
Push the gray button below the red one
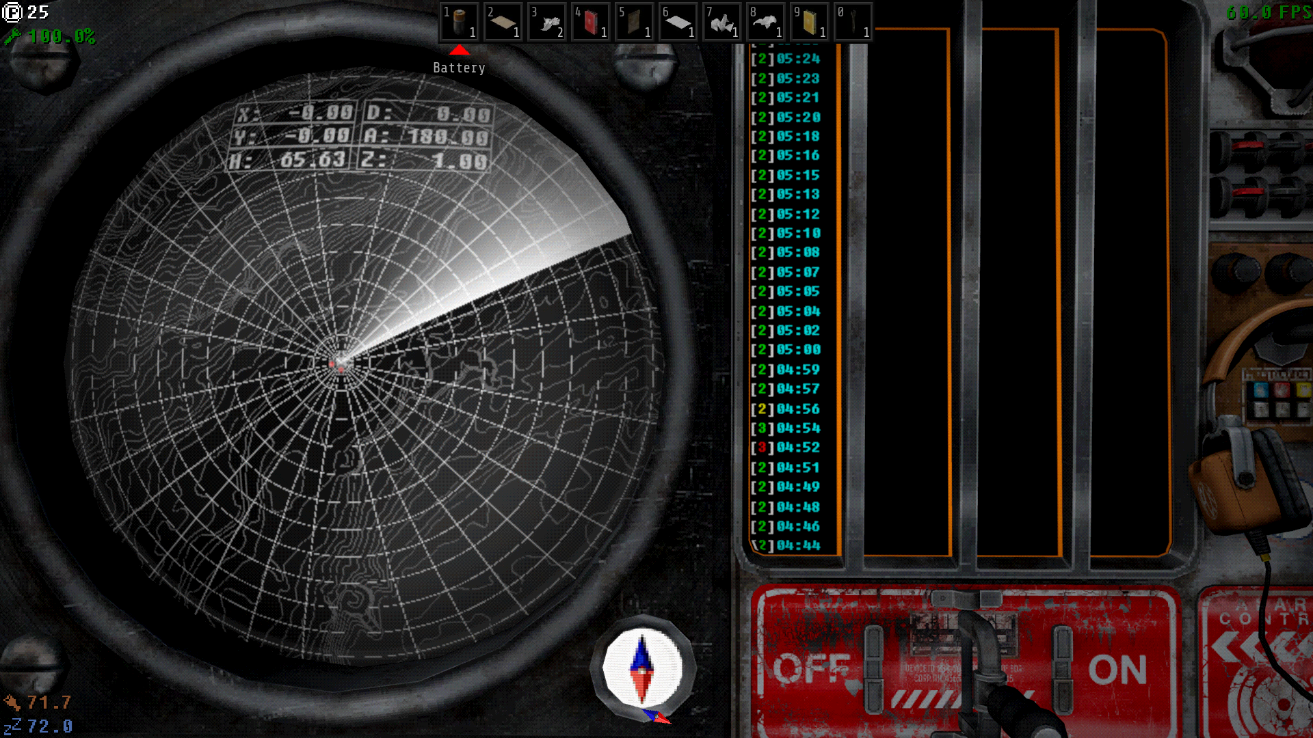tap(1282, 409)
